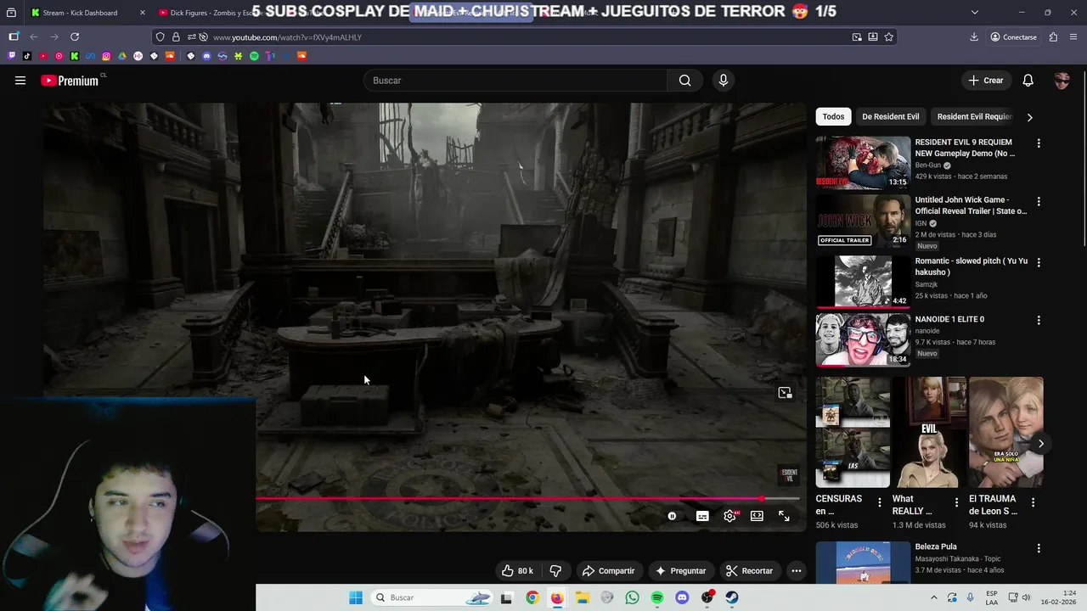The width and height of the screenshot is (1087, 611).
Task: Show more filter chips with arrow
Action: point(1029,117)
